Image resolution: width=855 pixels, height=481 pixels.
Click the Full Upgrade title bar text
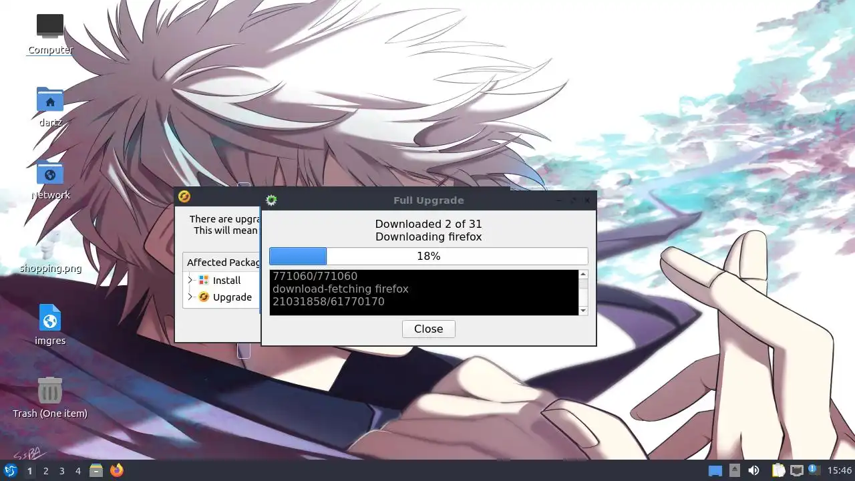(428, 200)
